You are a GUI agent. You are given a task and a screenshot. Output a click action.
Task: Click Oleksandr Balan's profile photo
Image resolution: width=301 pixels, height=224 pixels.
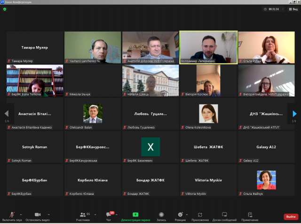[93, 113]
